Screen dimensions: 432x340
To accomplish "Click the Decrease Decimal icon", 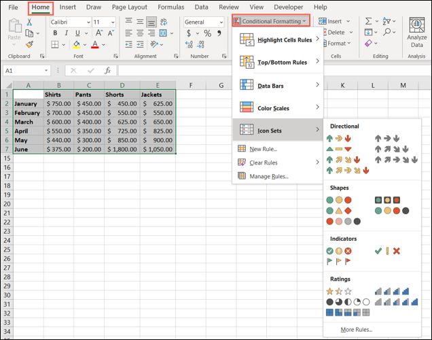I will coord(200,44).
